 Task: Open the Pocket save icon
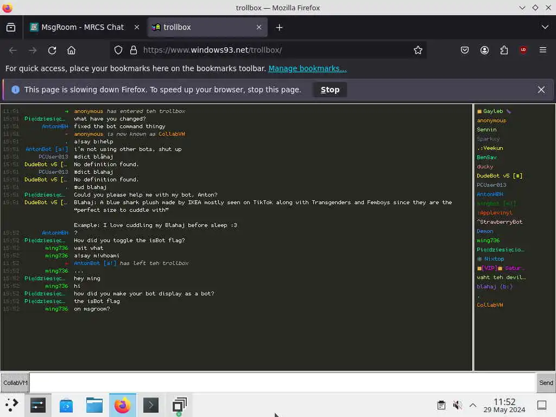465,50
